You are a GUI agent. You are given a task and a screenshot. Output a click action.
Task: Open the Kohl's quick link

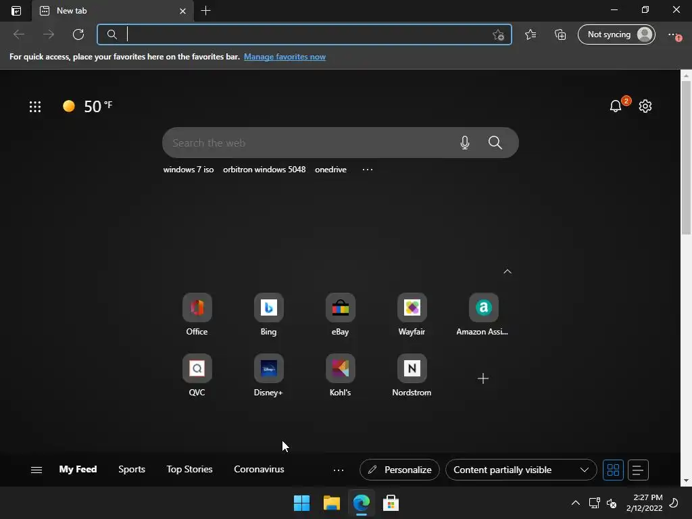click(341, 376)
